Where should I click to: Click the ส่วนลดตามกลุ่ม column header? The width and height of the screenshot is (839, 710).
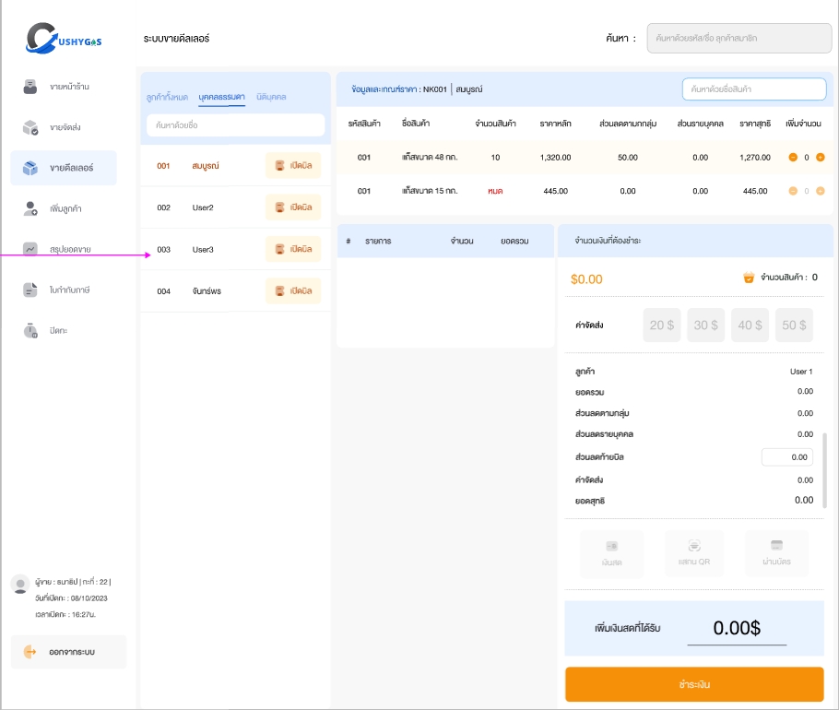coord(628,124)
